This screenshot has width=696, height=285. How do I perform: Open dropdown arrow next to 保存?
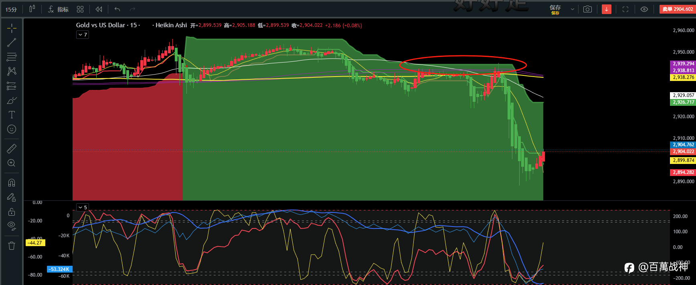pos(572,9)
